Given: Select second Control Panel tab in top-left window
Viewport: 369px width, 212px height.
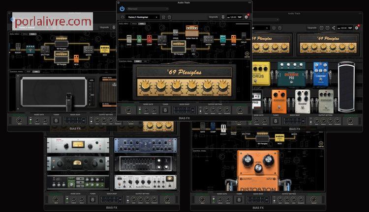Looking at the screenshot, I should (36, 72).
